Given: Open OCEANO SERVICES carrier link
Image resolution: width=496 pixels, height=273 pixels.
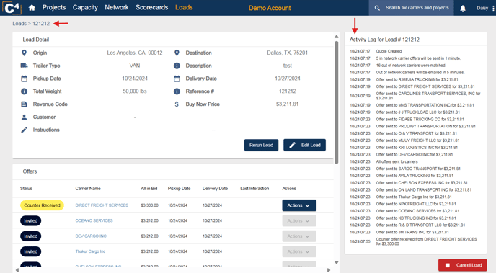Looking at the screenshot, I should click(x=94, y=221).
